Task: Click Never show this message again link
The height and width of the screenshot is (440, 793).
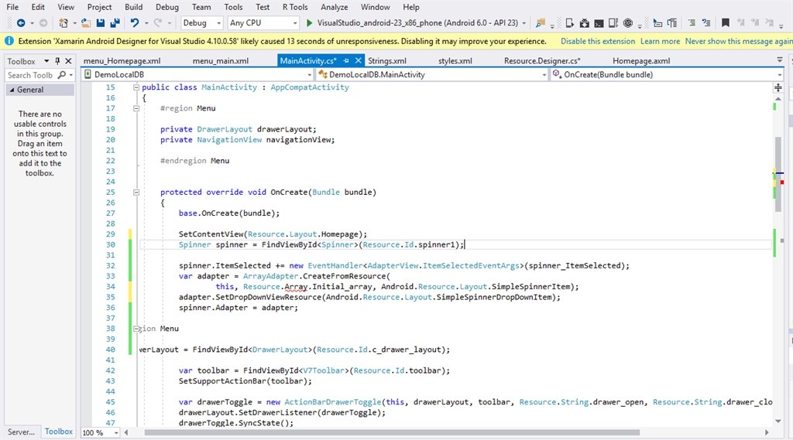Action: point(739,42)
